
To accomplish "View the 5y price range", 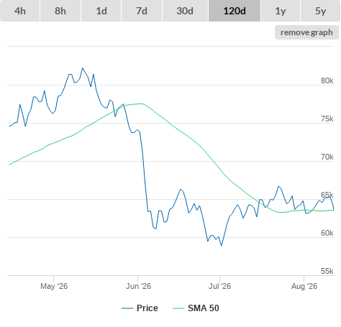I will (321, 11).
